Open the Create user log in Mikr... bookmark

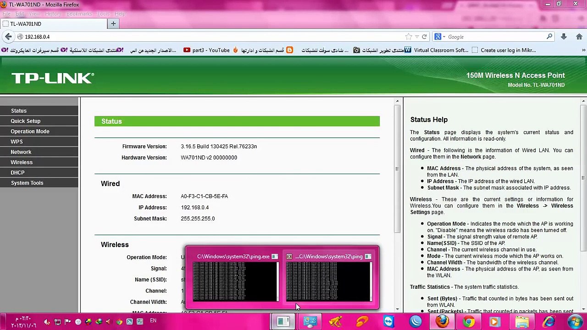pos(504,50)
